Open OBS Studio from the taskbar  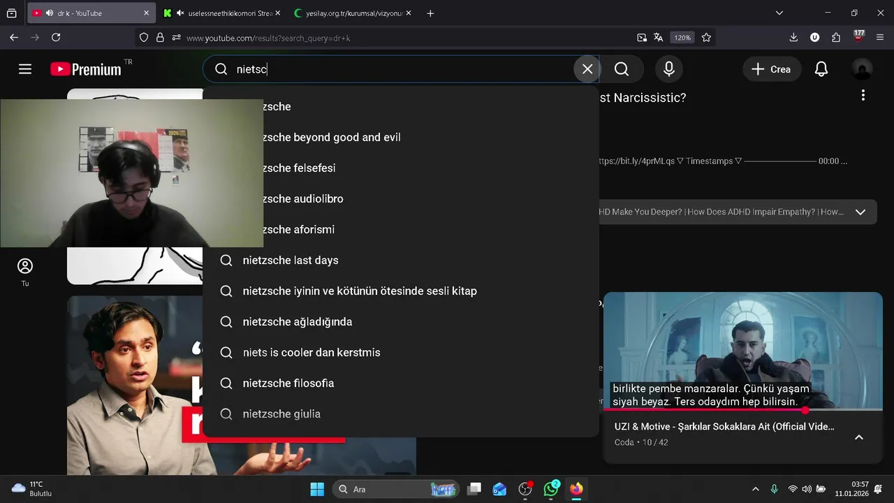click(x=525, y=489)
